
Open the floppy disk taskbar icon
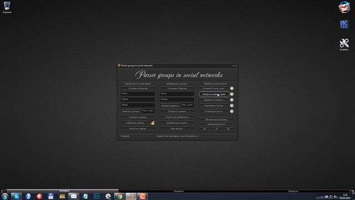(x=50, y=196)
